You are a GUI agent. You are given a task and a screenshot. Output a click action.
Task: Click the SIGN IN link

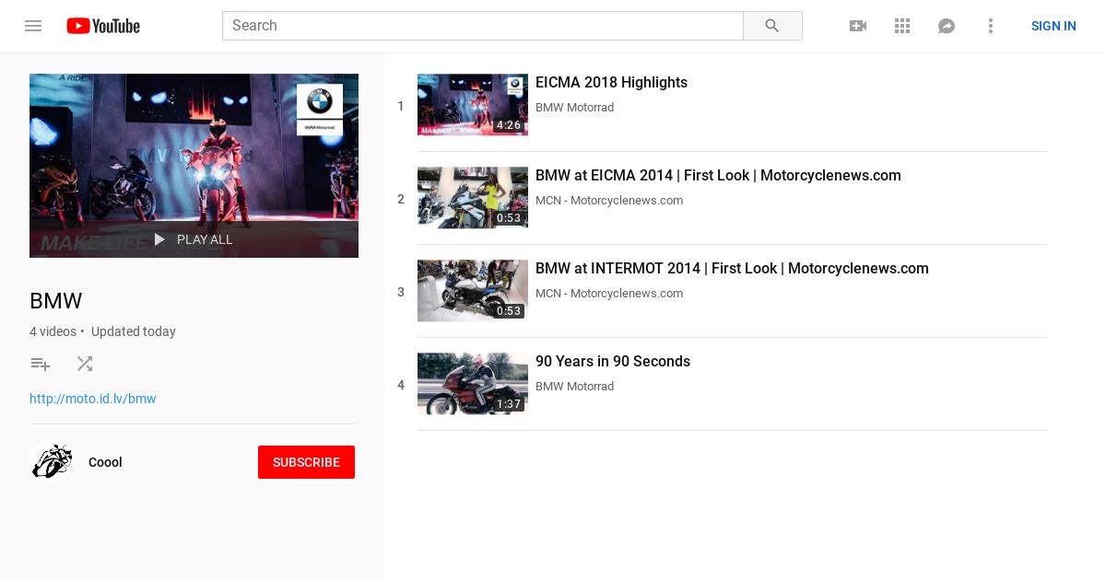pos(1053,26)
